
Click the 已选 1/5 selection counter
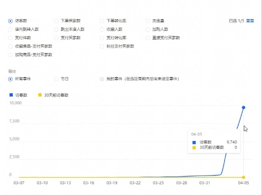tap(237, 21)
